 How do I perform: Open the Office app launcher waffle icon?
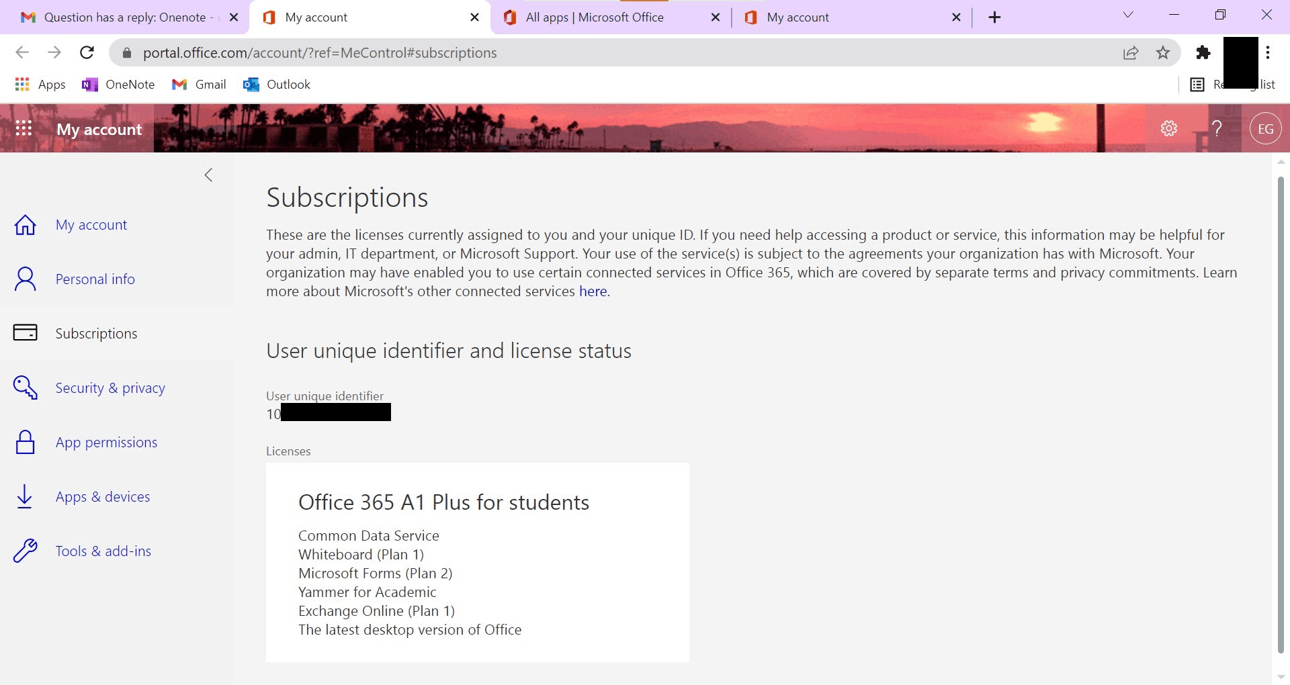click(24, 128)
